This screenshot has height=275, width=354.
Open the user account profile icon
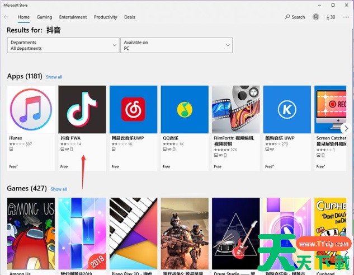[x=315, y=17]
